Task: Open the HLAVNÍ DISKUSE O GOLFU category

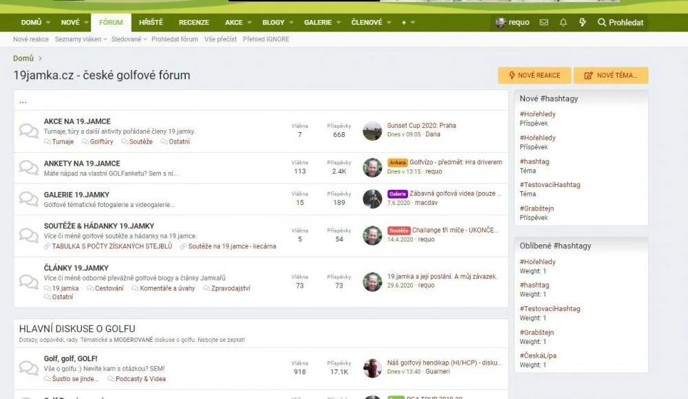Action: (x=77, y=328)
